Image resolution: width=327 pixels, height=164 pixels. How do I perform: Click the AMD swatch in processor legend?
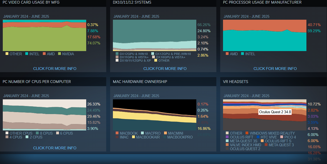click(227, 54)
